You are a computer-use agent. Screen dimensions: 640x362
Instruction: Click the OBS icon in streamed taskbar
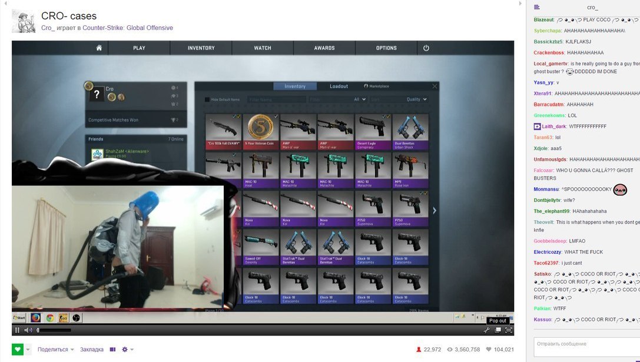point(77,317)
